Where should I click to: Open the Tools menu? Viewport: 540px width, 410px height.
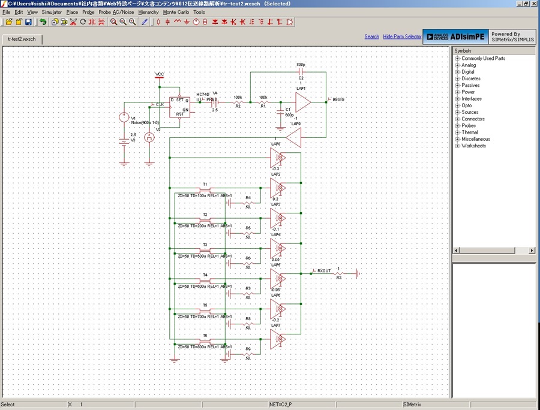pos(199,12)
